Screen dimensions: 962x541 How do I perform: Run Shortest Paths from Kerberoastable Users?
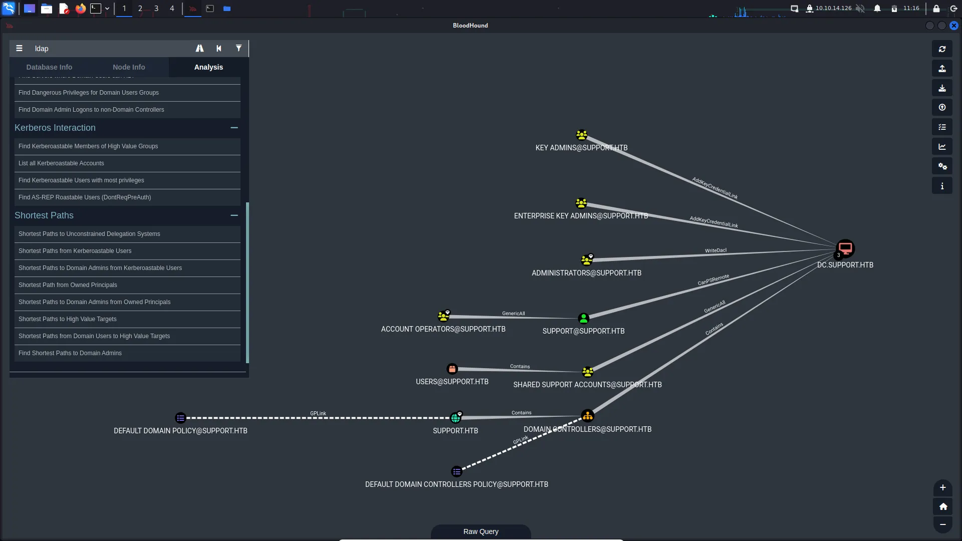click(127, 251)
